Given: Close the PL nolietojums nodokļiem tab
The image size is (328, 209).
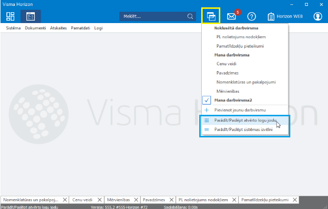Looking at the screenshot, I should click(x=234, y=200).
